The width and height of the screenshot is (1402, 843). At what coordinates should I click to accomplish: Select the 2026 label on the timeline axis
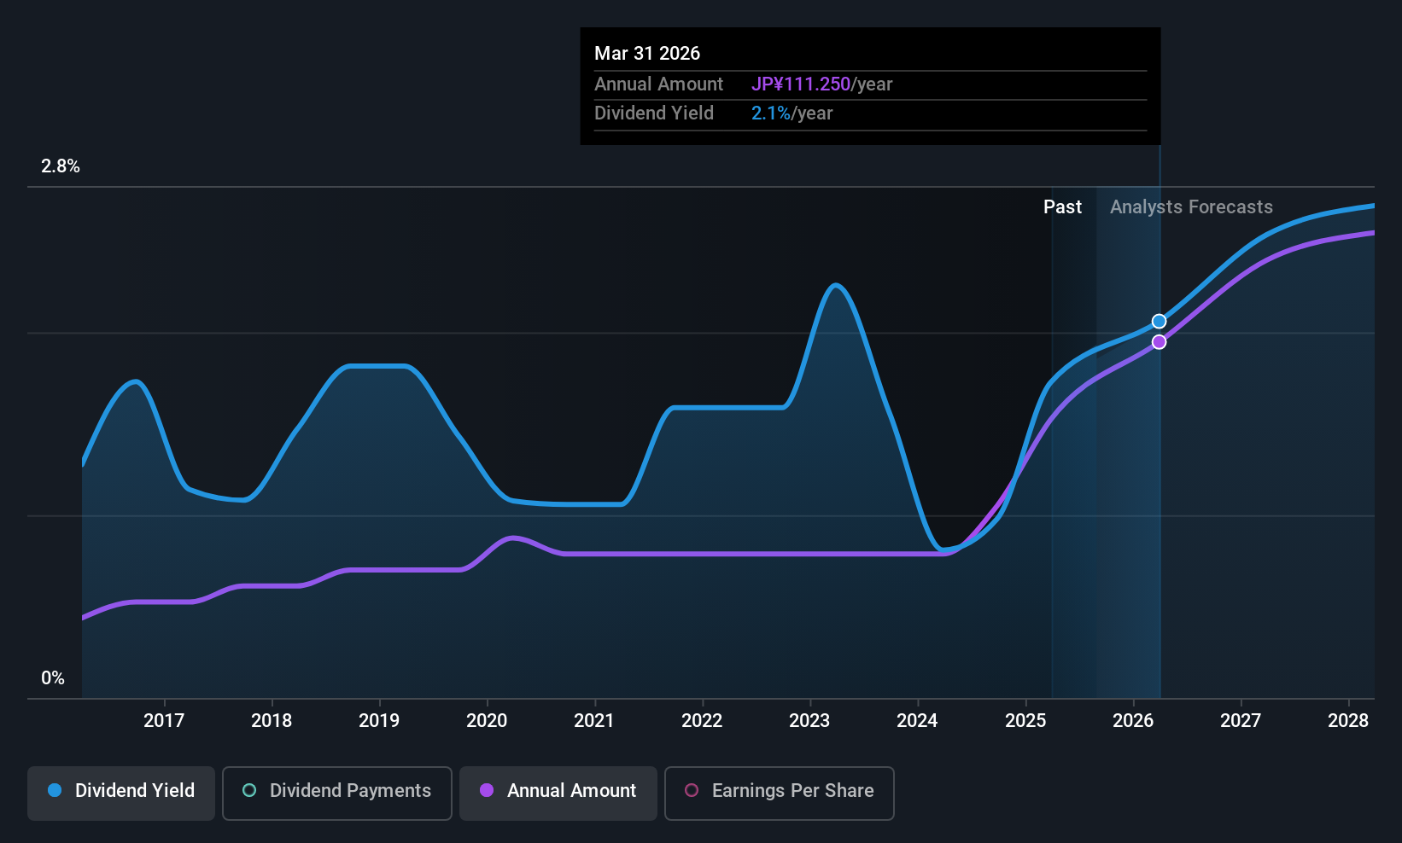[x=1133, y=721]
